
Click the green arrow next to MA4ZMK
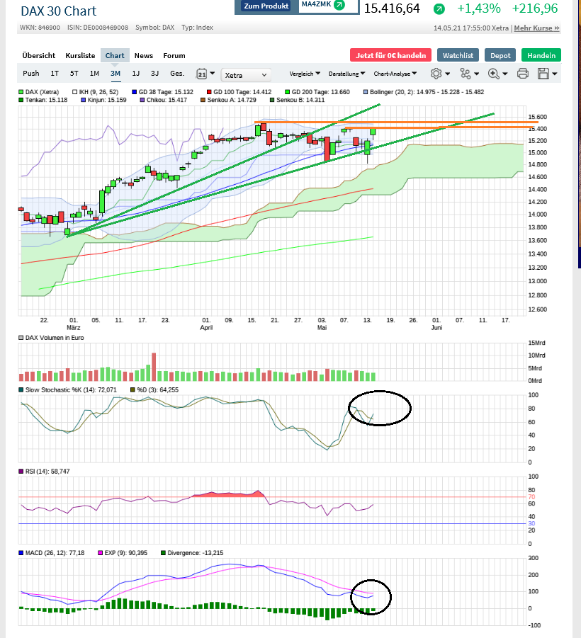tap(339, 5)
